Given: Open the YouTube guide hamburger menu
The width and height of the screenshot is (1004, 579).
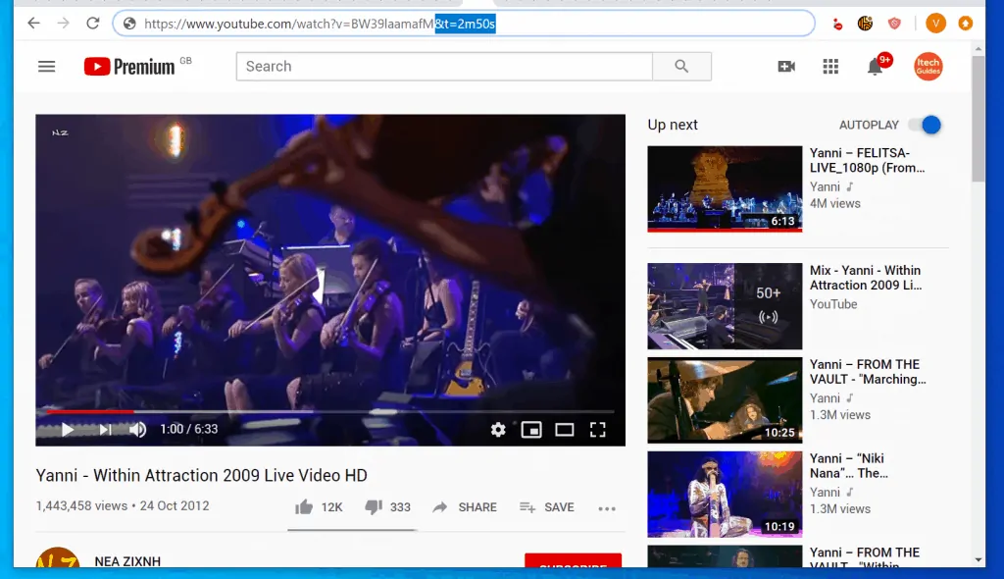Looking at the screenshot, I should point(46,66).
